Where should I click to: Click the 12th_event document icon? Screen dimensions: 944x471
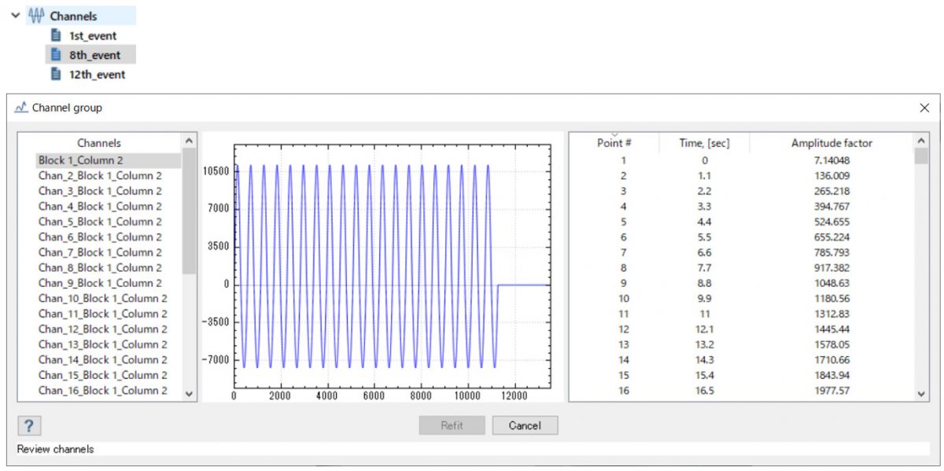pyautogui.click(x=56, y=74)
